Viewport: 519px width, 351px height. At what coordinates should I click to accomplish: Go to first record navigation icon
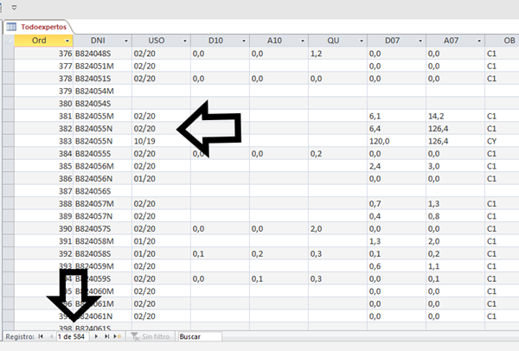41,336
